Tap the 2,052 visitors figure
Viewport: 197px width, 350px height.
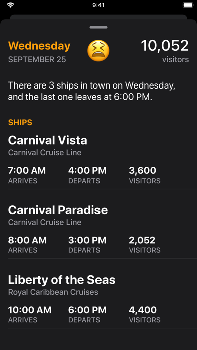coord(142,240)
